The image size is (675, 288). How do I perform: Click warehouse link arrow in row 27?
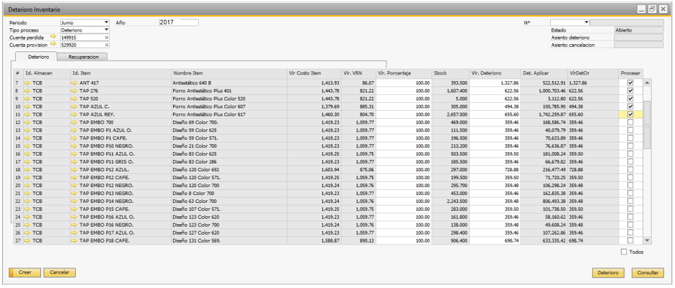(28, 241)
